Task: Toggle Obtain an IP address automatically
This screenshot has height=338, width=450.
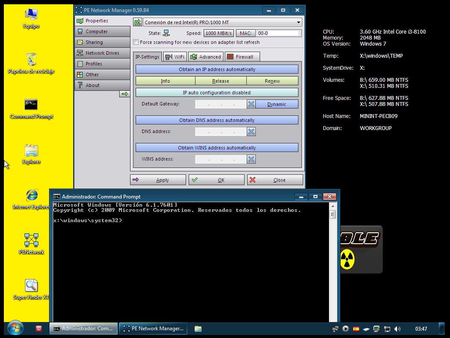Action: pyautogui.click(x=217, y=69)
